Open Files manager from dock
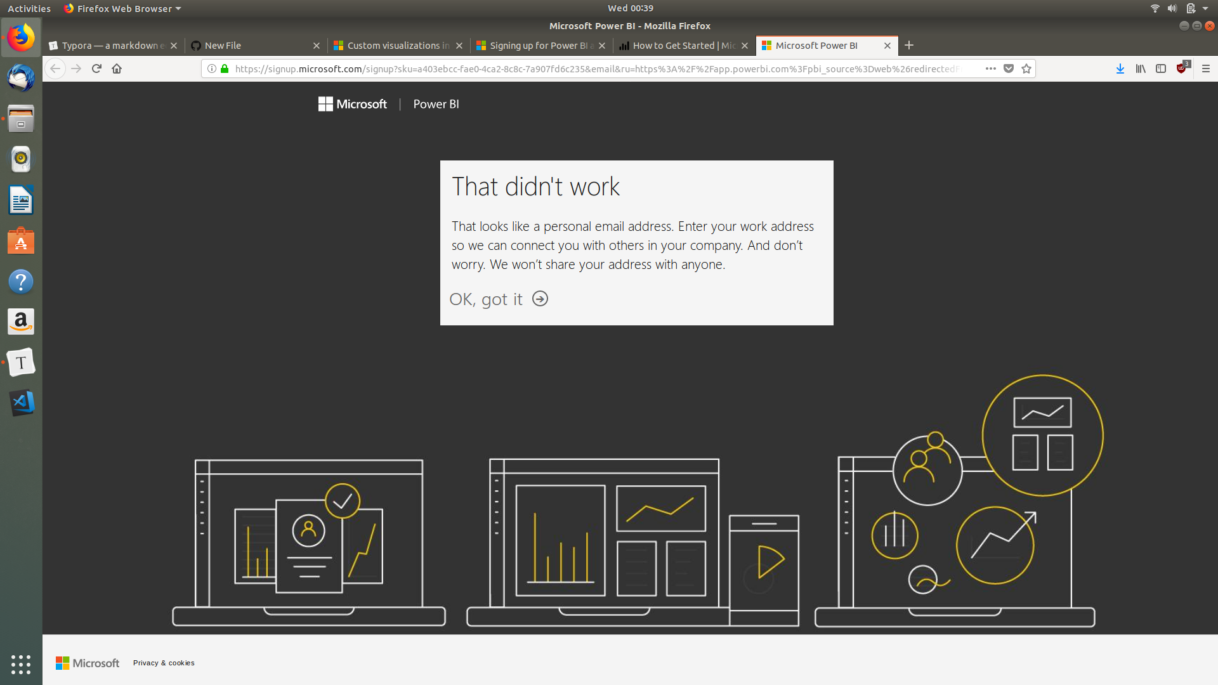Screen dimensions: 1218x685 tap(21, 119)
